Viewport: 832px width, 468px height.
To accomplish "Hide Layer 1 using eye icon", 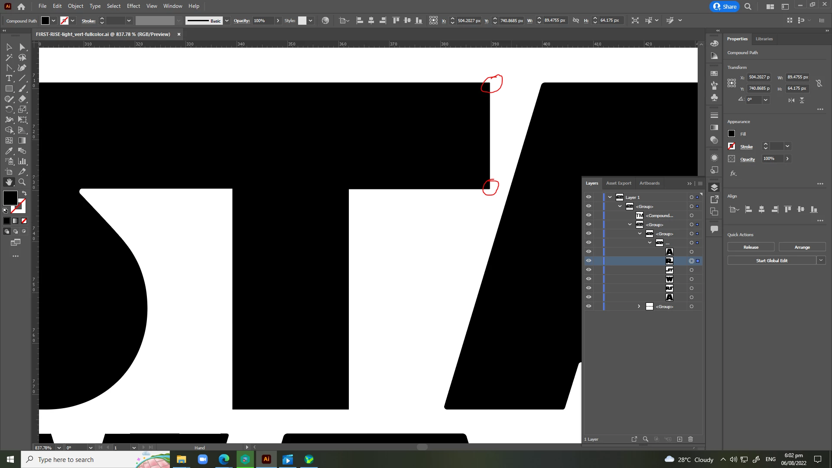I will click(x=588, y=197).
